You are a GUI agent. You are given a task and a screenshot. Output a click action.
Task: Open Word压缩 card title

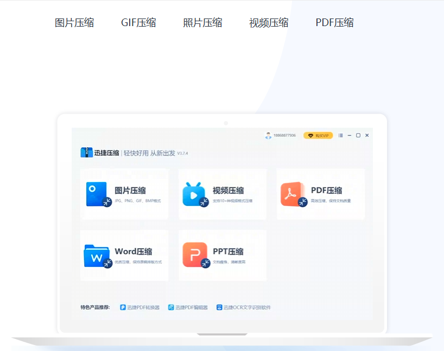[134, 252]
